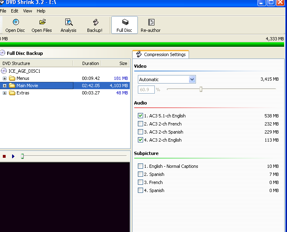Close the DVD Shrink window
Screen dimensions: 287x232
click(x=280, y=2)
